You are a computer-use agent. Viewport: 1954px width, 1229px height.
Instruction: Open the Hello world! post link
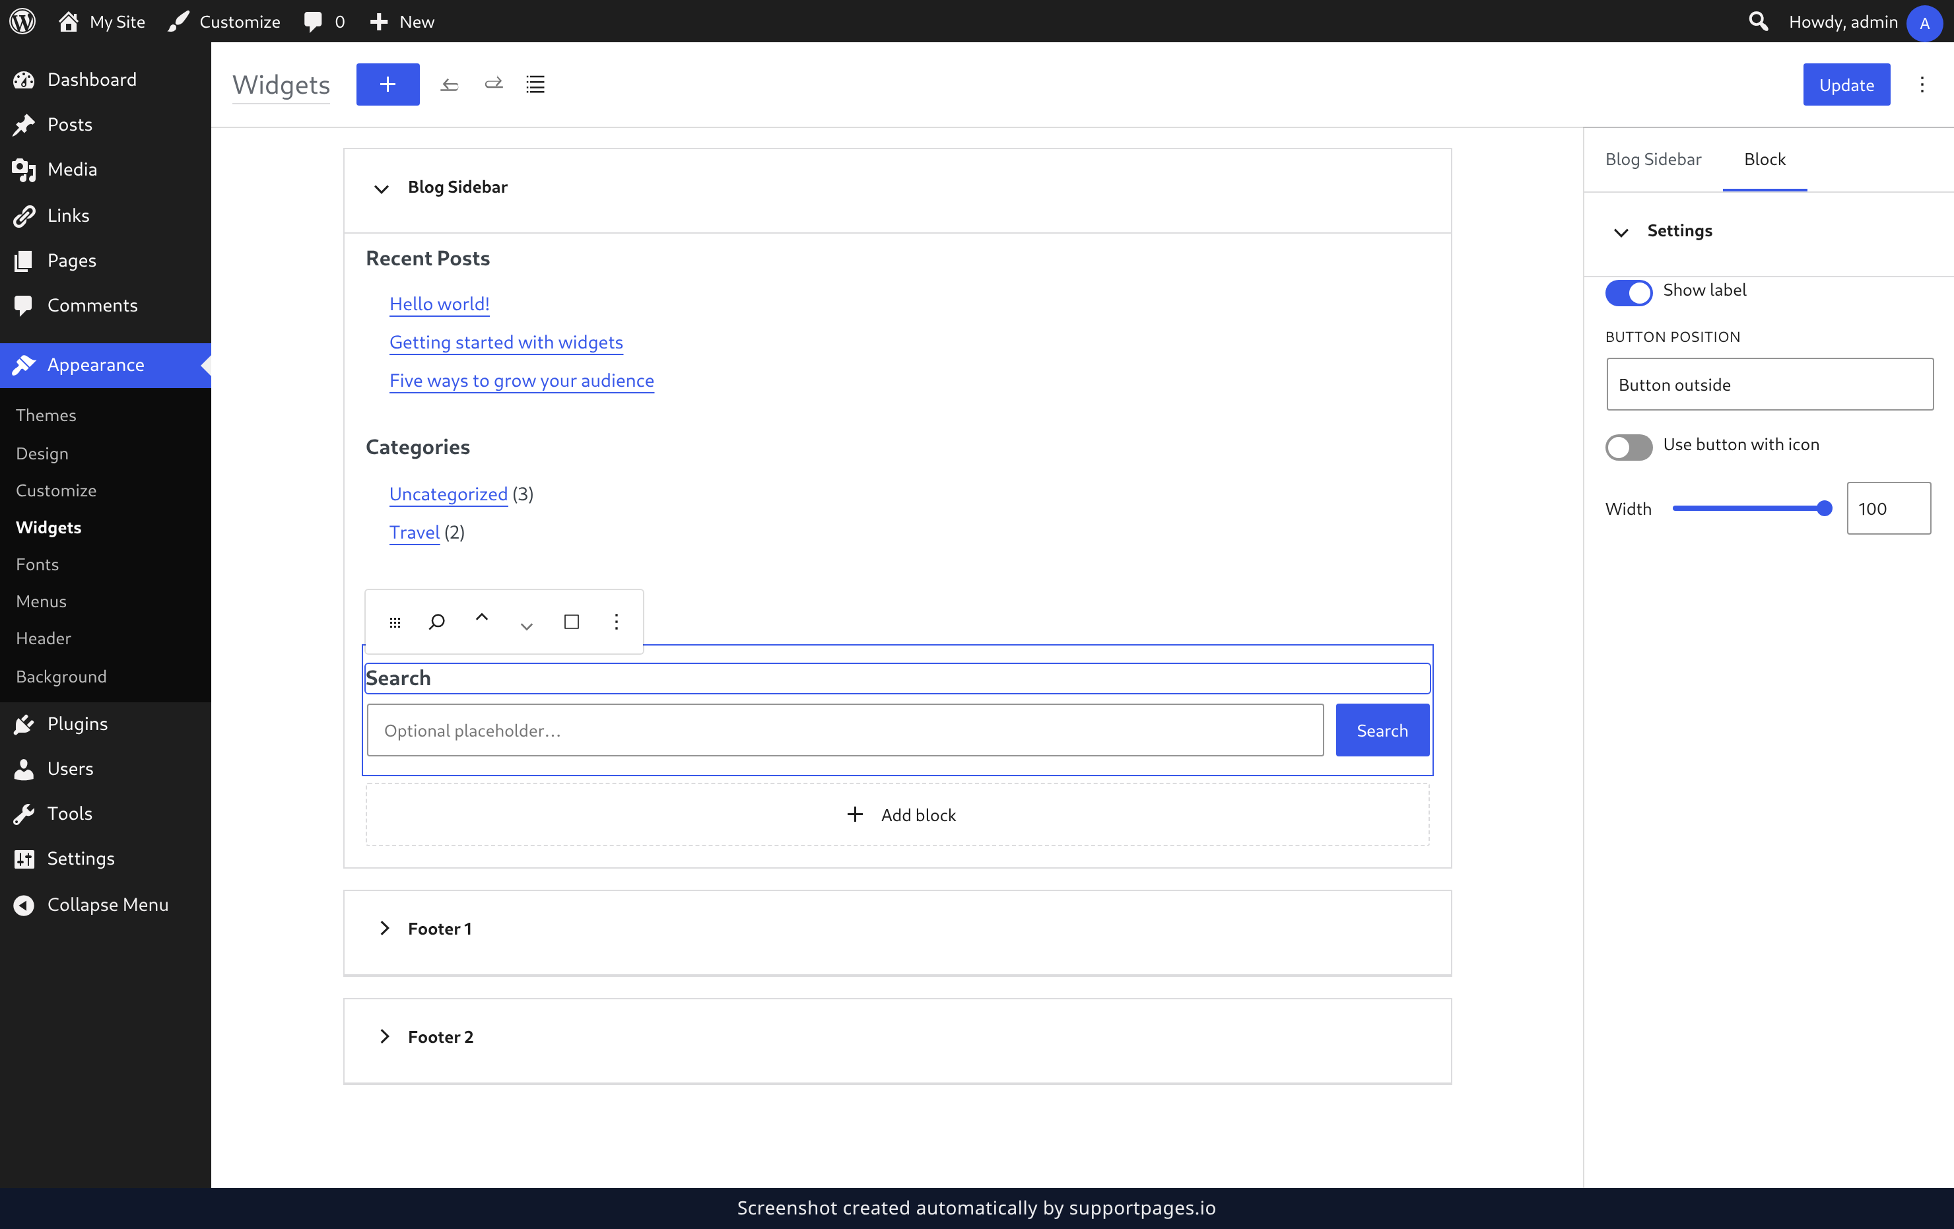tap(440, 304)
